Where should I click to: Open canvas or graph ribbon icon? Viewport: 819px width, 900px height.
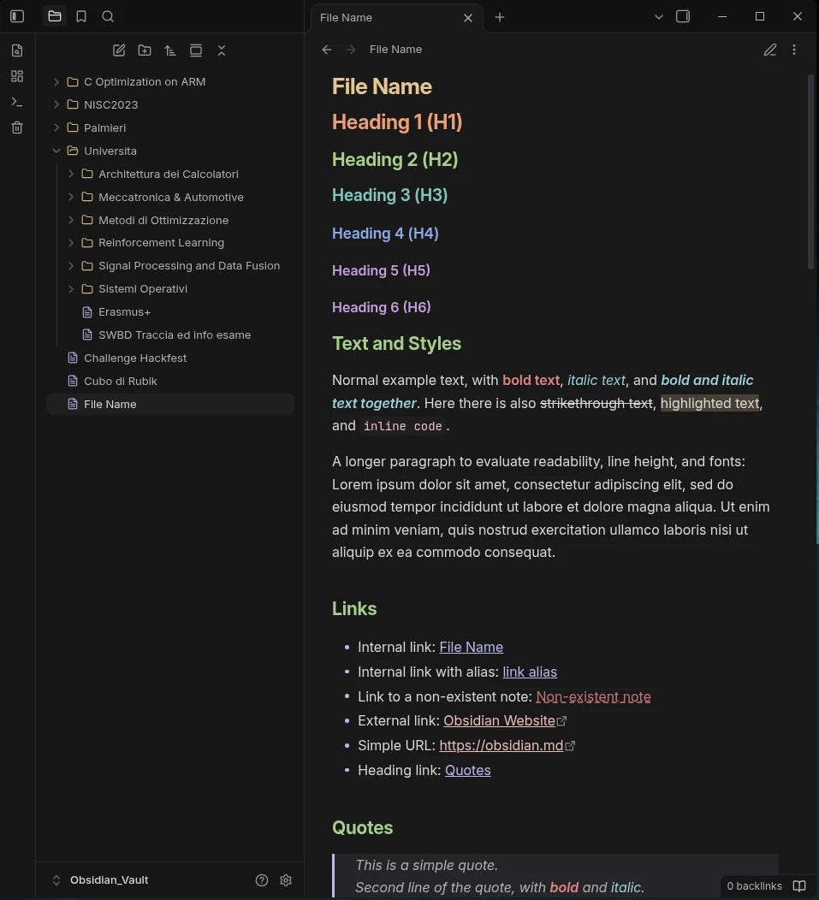point(17,76)
